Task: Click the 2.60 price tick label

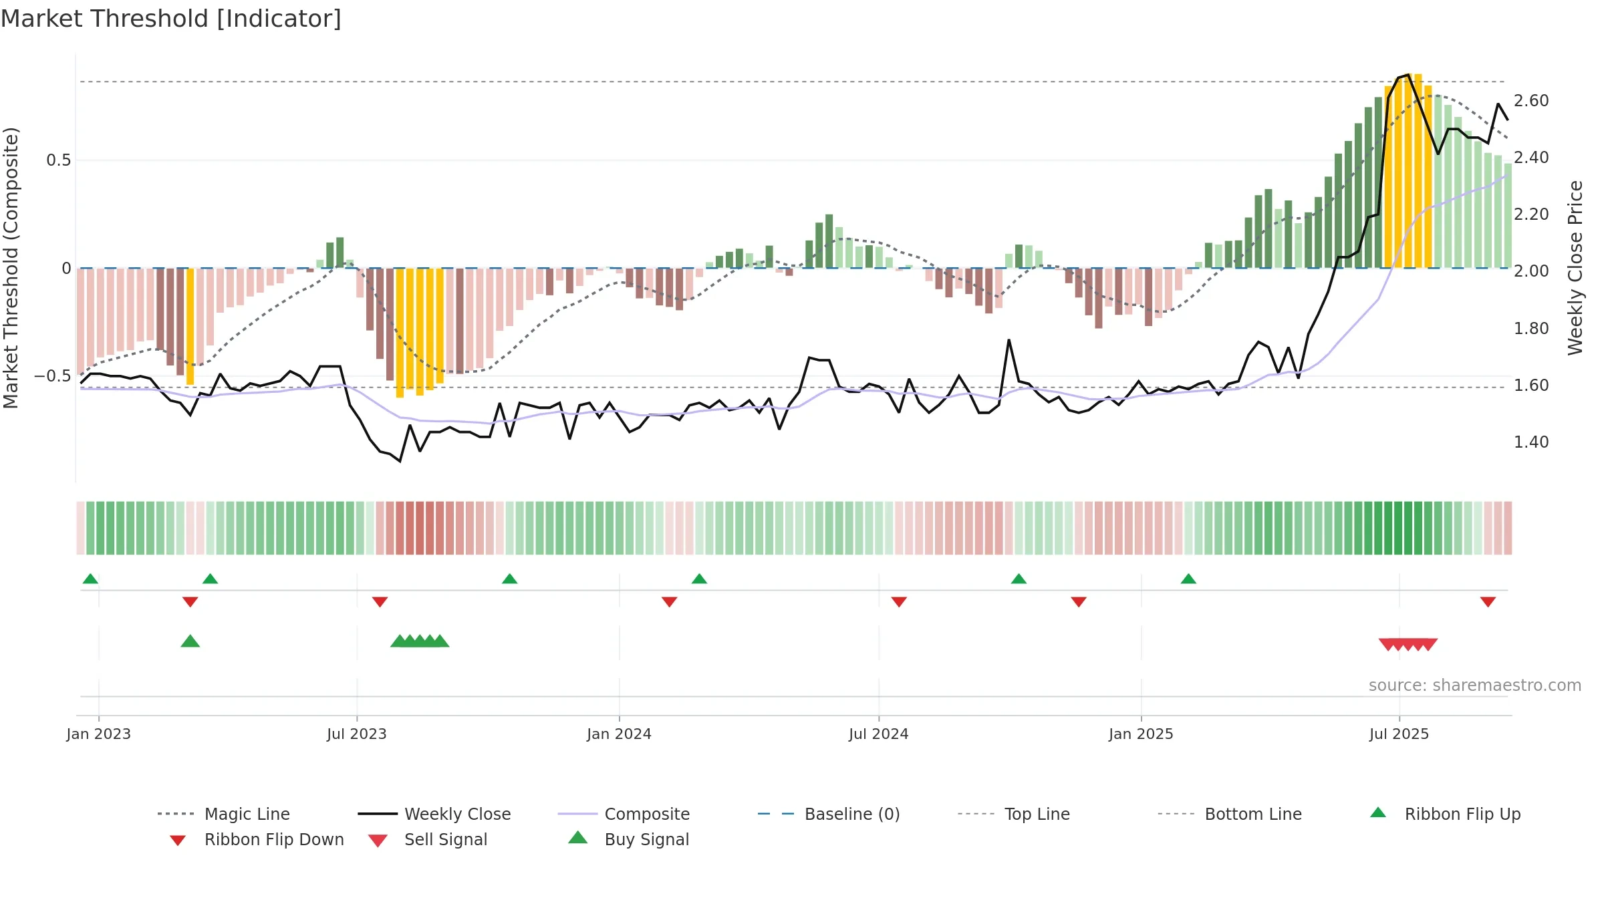Action: click(1531, 101)
